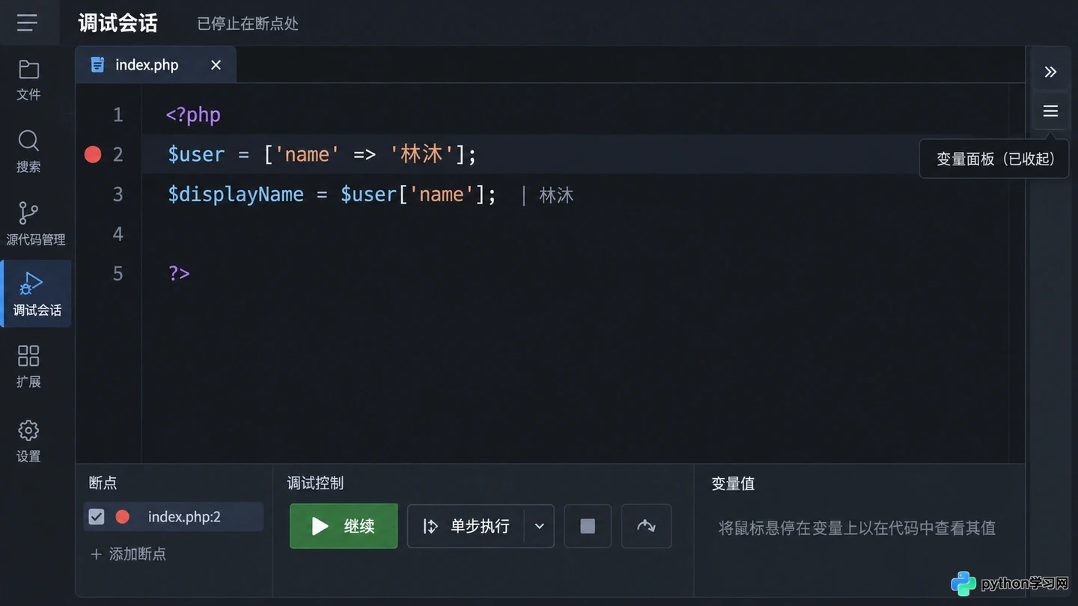Image resolution: width=1078 pixels, height=606 pixels.
Task: Click line number 4 in the gutter
Action: (x=118, y=234)
